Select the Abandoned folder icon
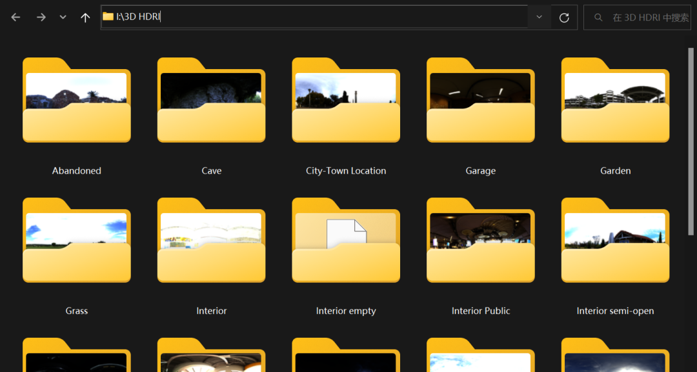 click(76, 100)
